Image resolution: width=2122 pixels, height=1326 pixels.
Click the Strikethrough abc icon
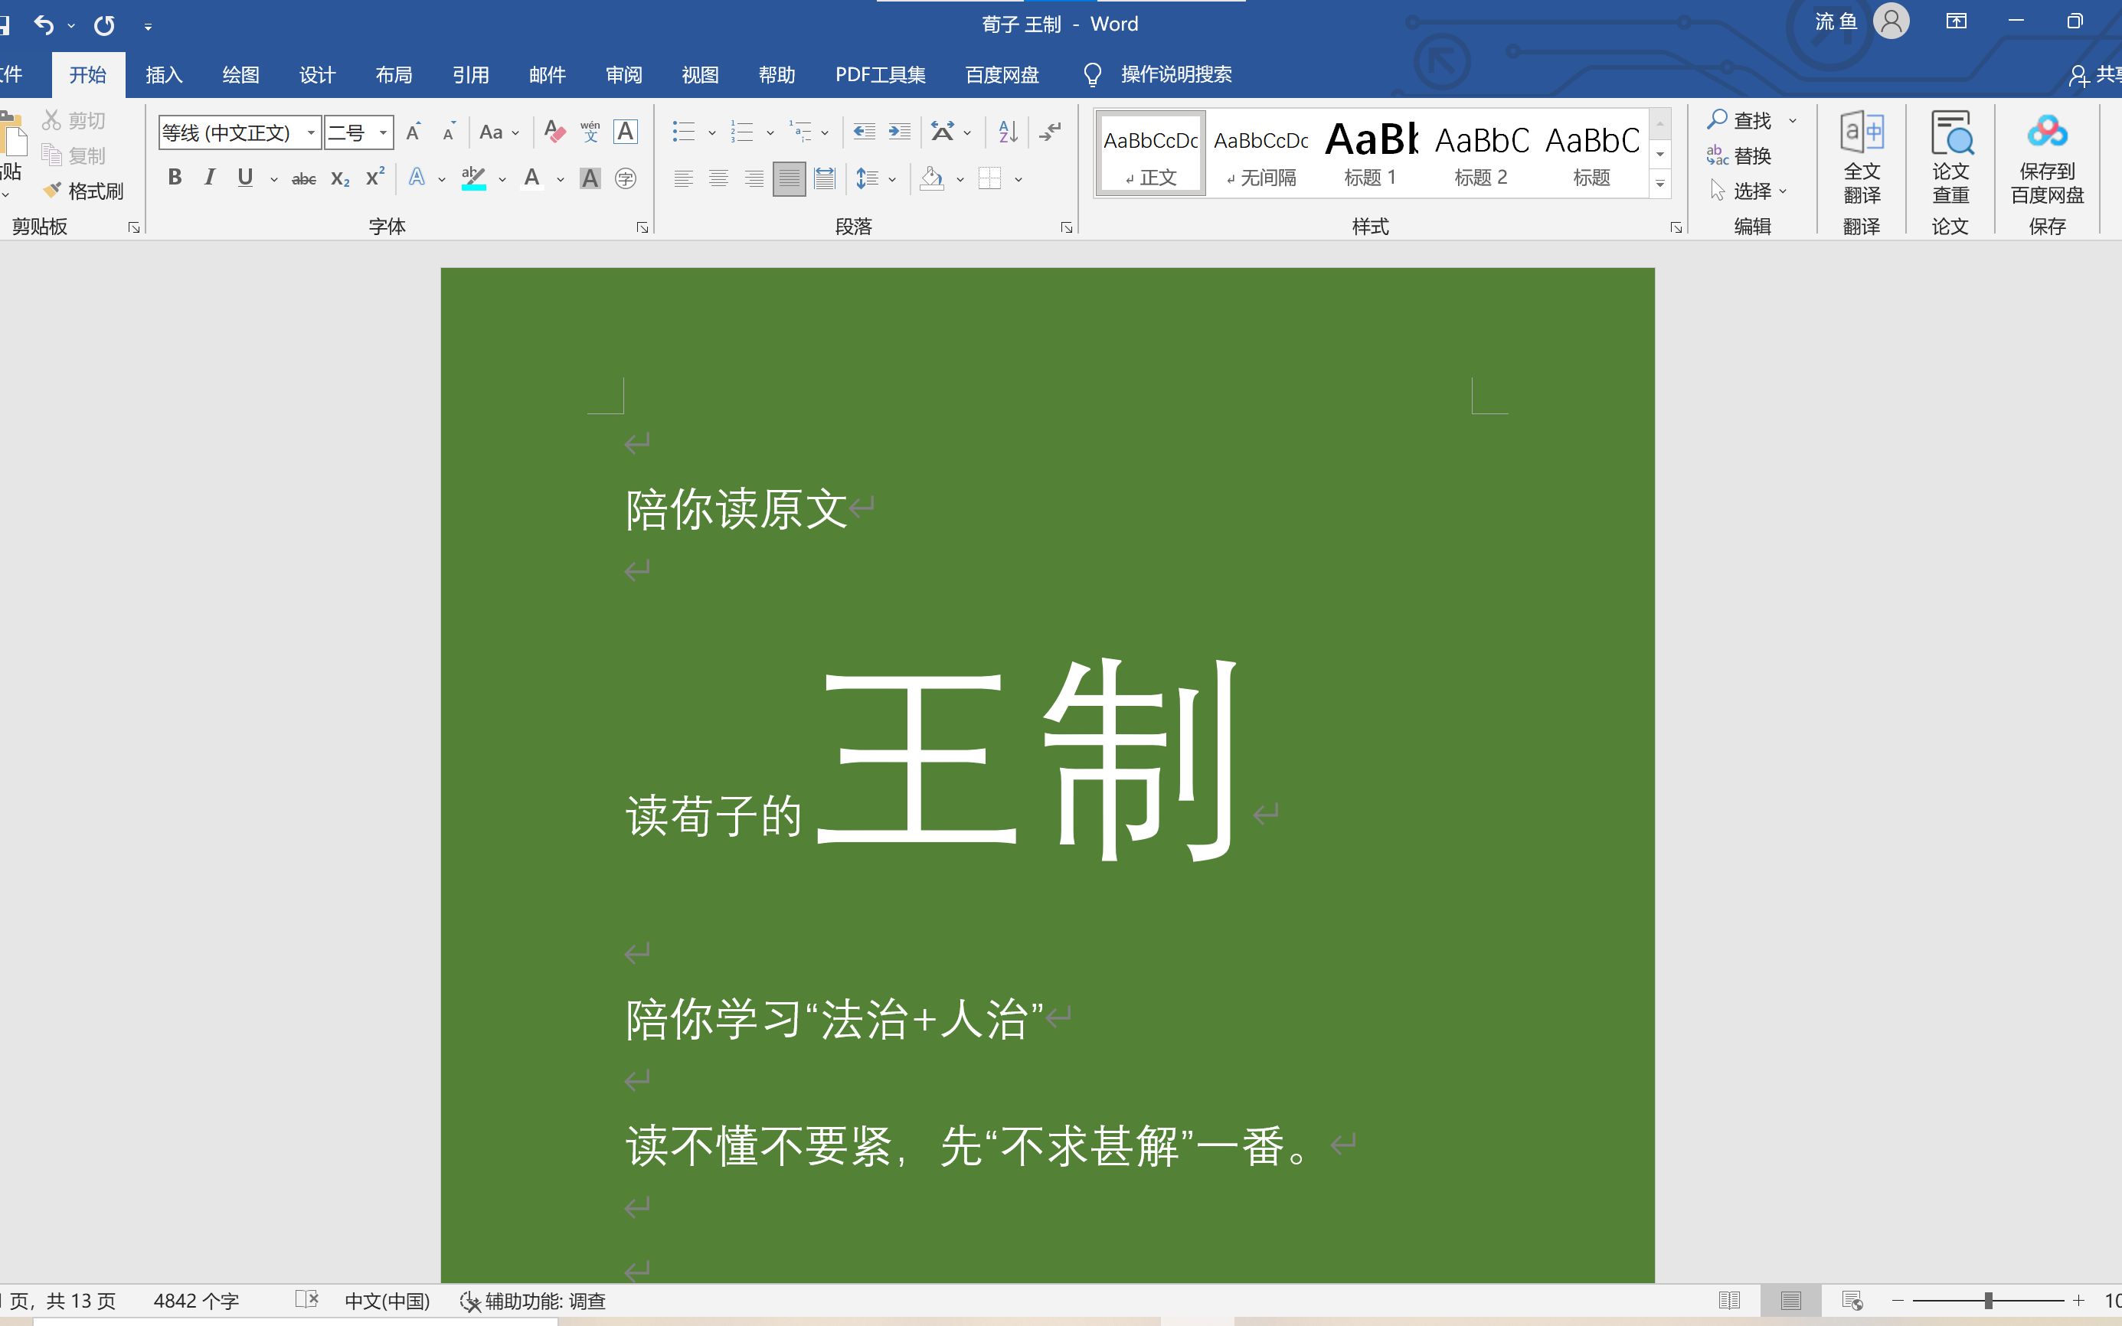[x=303, y=179]
